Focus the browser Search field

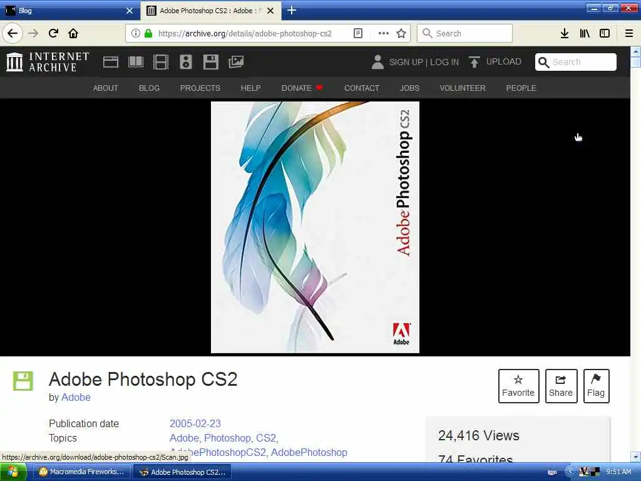pyautogui.click(x=464, y=33)
